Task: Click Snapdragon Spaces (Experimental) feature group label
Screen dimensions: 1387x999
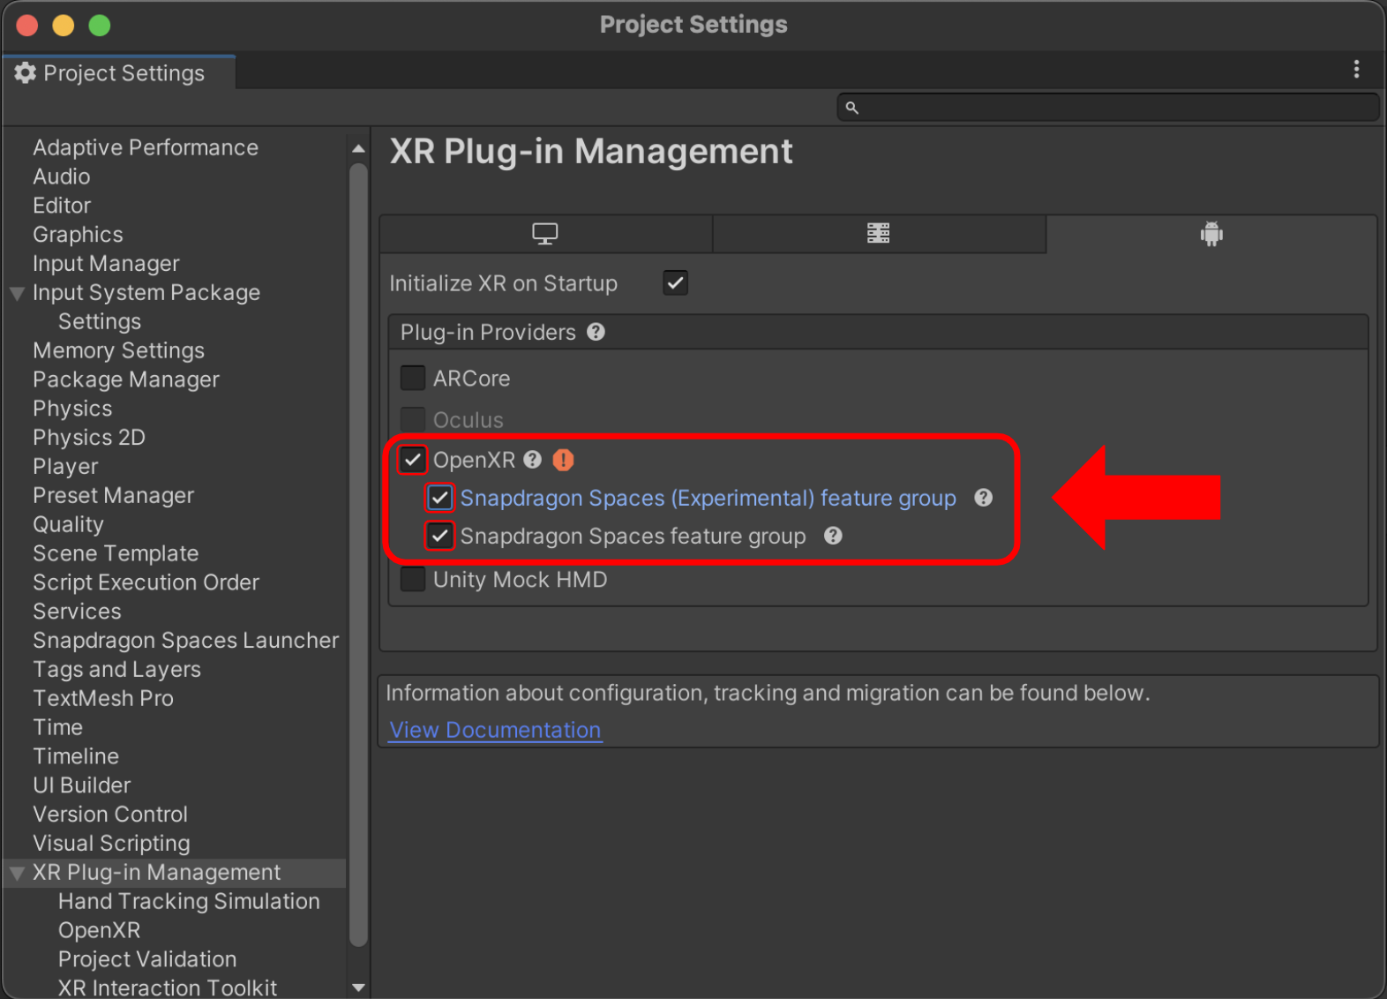Action: click(708, 498)
